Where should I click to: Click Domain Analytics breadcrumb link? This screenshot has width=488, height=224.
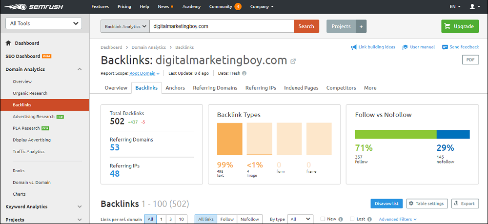[x=148, y=47]
